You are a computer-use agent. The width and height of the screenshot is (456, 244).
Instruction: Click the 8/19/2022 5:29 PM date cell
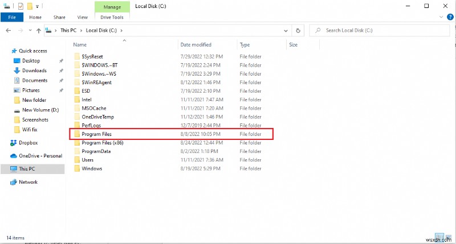pyautogui.click(x=201, y=168)
